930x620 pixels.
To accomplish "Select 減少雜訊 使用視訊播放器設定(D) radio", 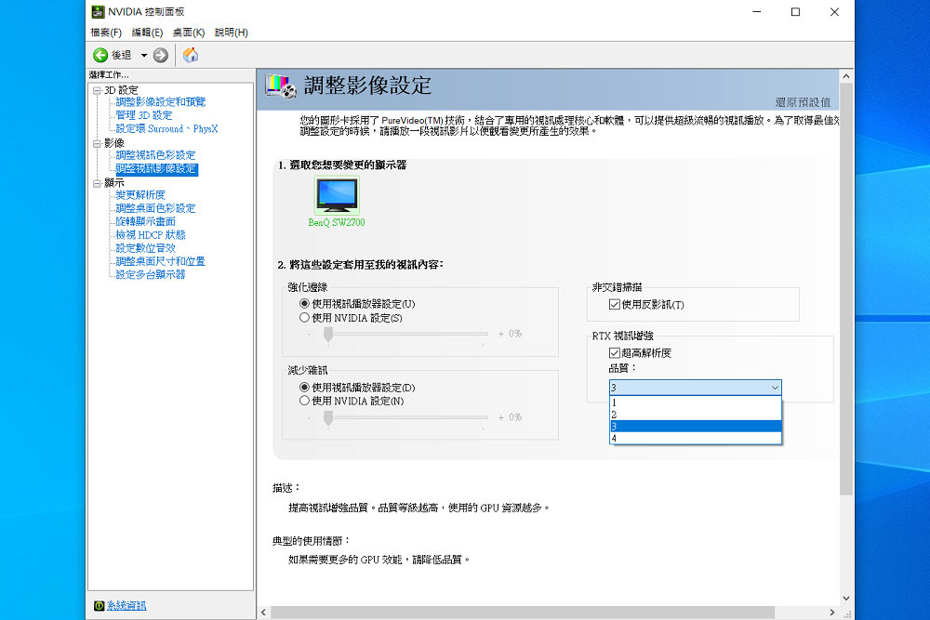I will click(x=304, y=387).
